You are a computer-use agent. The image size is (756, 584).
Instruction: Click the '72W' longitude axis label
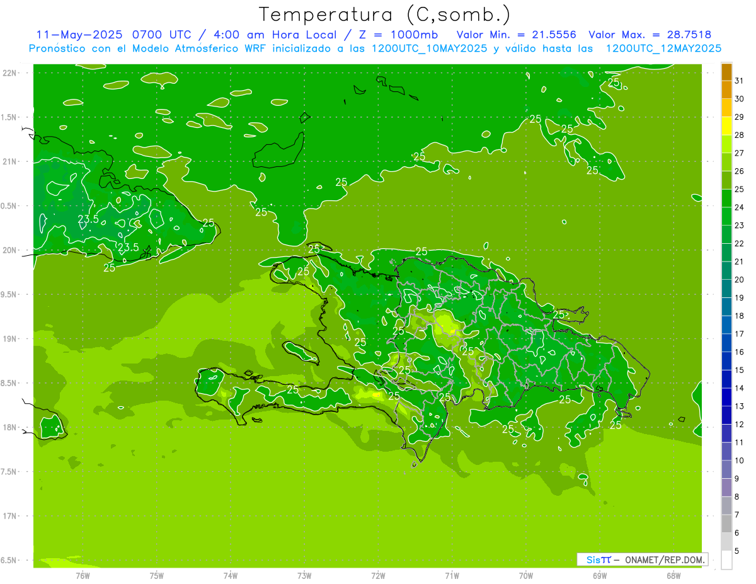coord(378,575)
